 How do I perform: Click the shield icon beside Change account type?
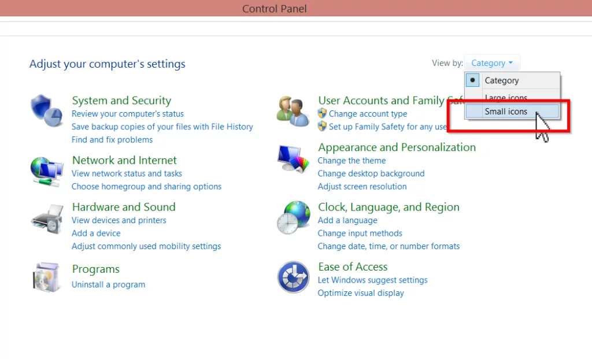click(x=322, y=113)
